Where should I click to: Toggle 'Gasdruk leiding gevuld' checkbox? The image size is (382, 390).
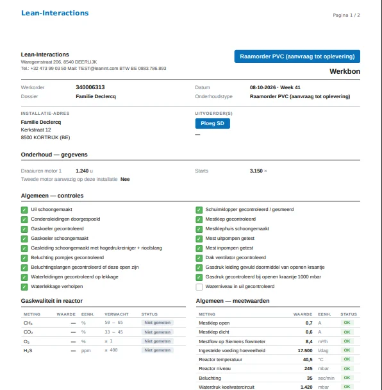(199, 267)
